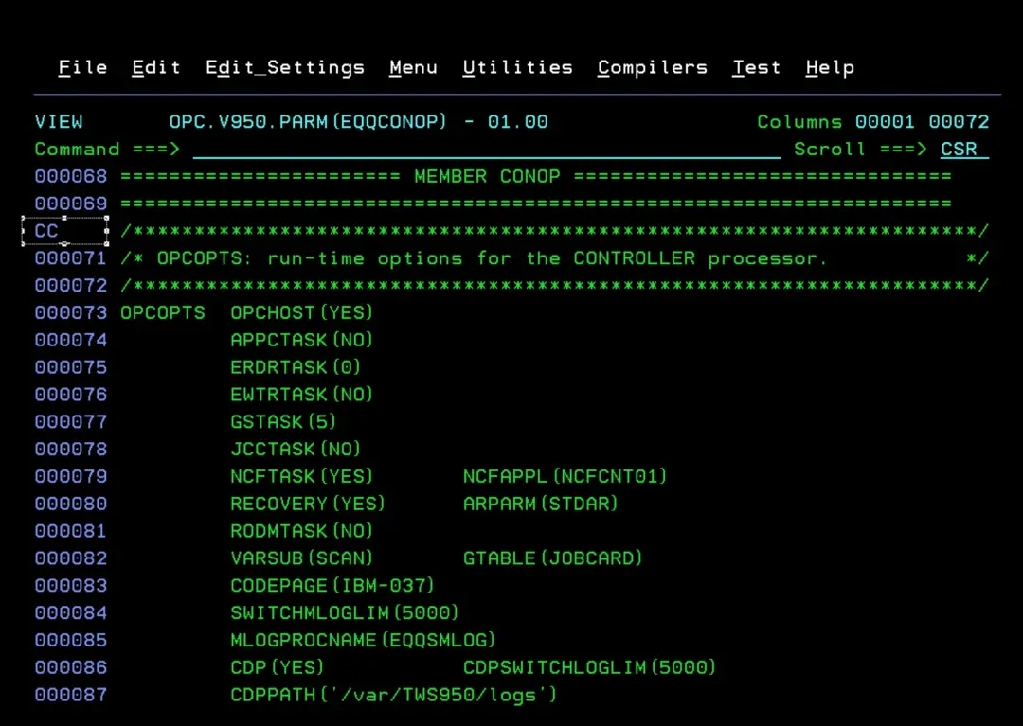
Task: Open the Compilers menu
Action: pyautogui.click(x=653, y=68)
